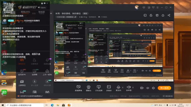
Task: Open stream settings gear in bottom bar
Action: click(x=153, y=88)
